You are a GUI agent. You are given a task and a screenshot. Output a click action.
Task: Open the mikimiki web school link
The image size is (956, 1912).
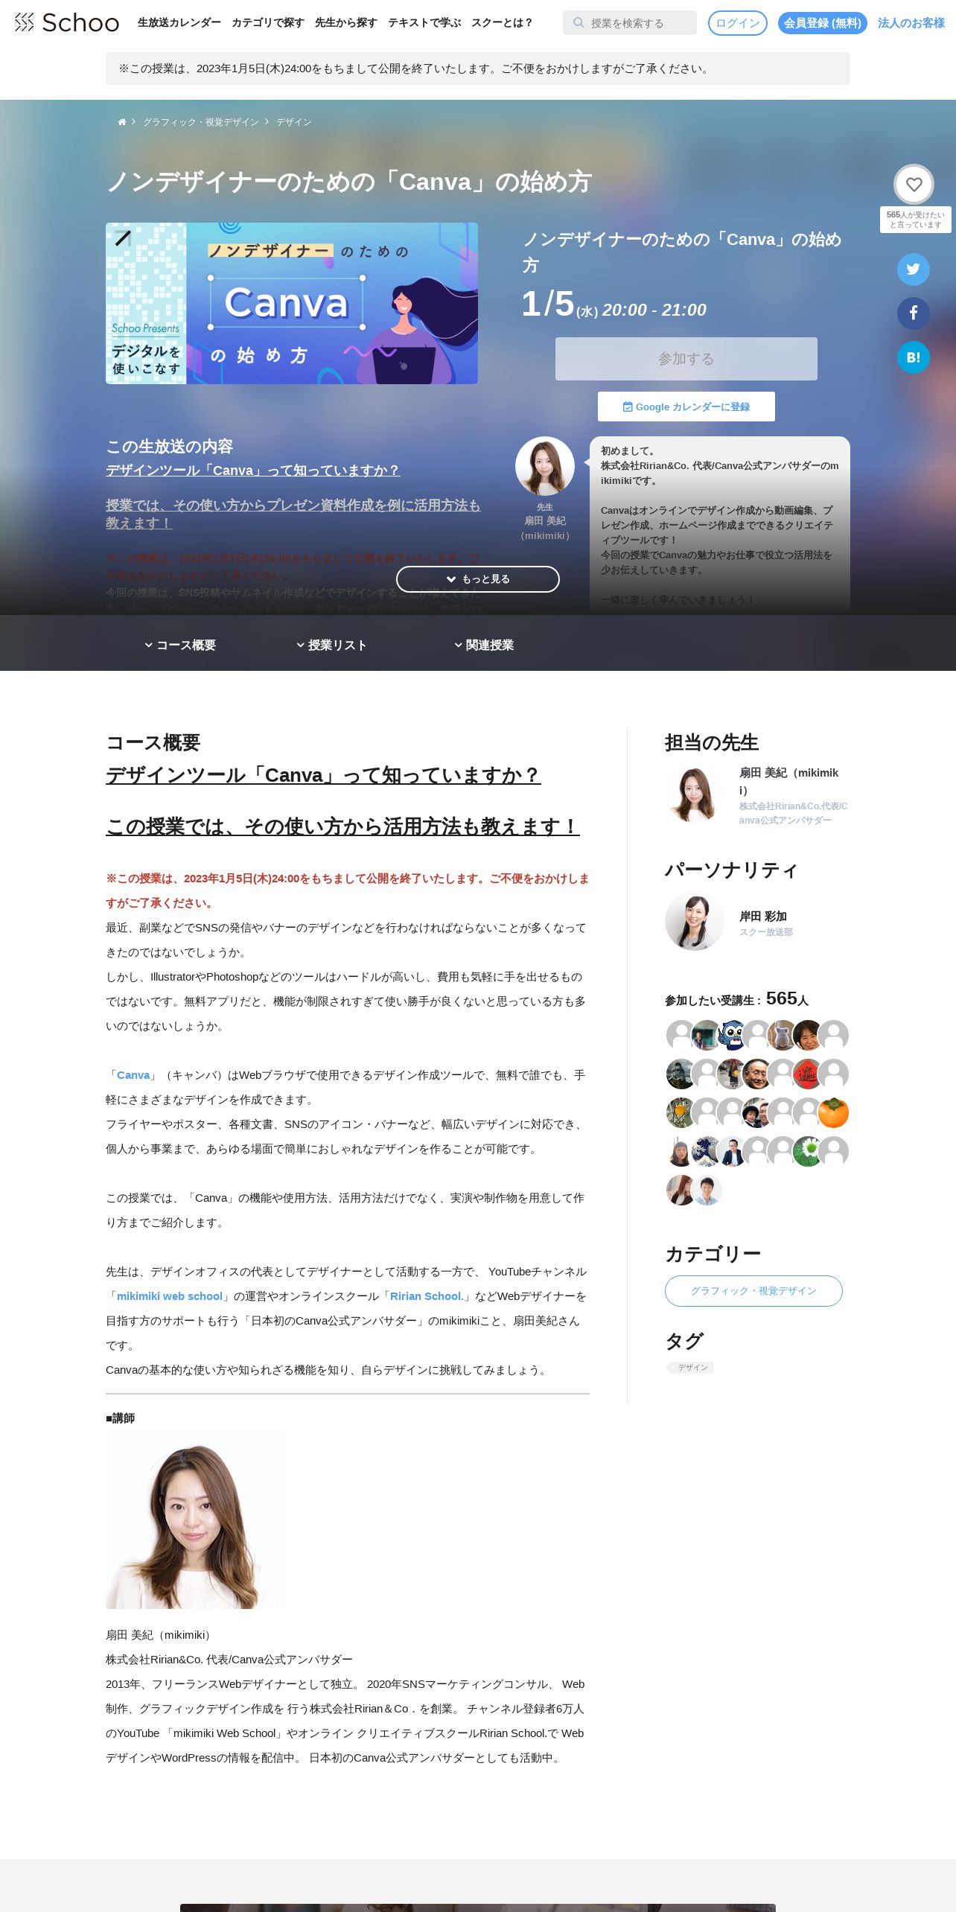pos(170,1296)
